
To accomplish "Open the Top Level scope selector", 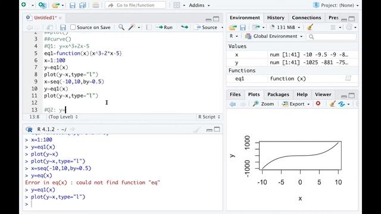I will tap(63, 117).
